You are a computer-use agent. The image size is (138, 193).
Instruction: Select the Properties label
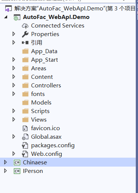coord(45,34)
